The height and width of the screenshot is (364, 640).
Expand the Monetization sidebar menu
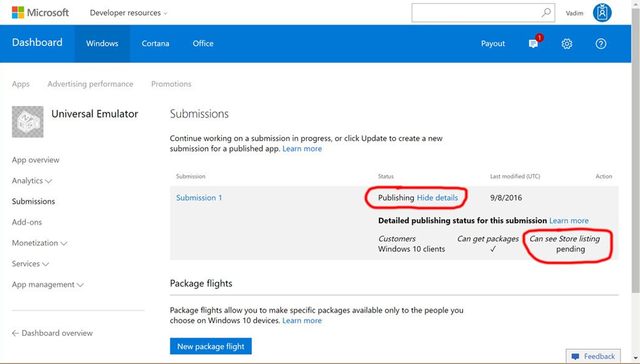click(40, 243)
